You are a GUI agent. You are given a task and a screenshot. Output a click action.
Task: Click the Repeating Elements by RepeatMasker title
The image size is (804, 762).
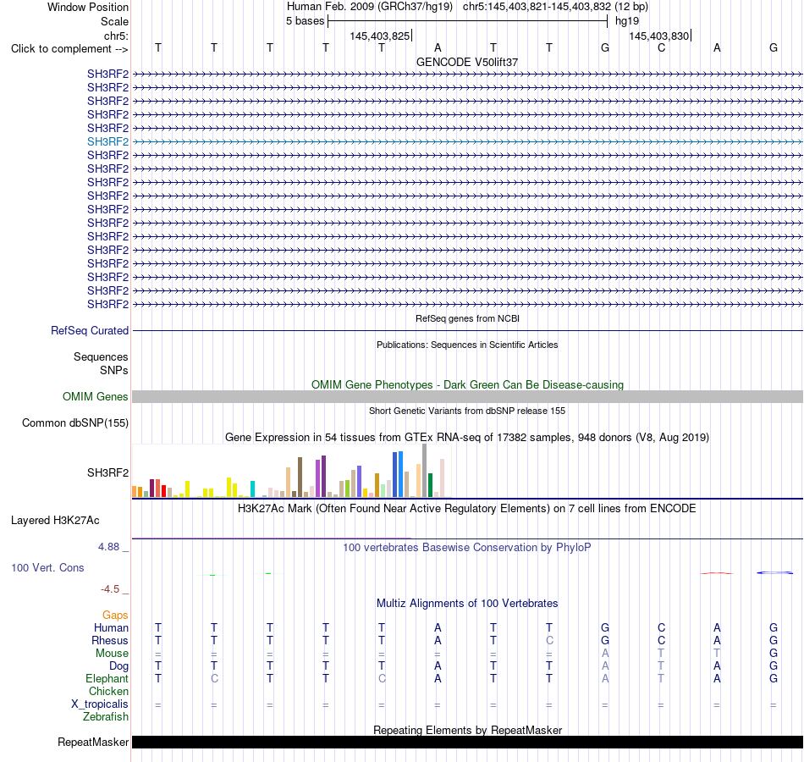point(467,730)
